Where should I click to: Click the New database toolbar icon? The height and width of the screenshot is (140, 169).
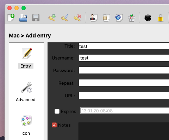pos(11,18)
